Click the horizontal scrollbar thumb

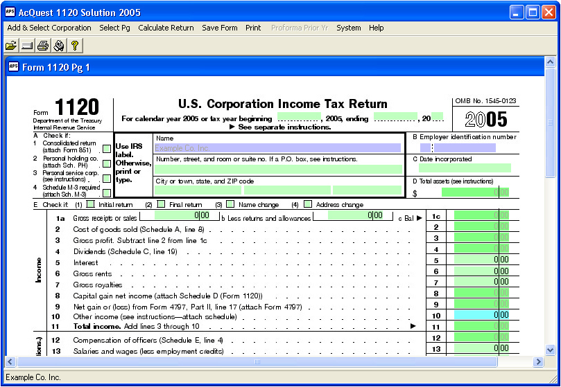[x=257, y=361]
